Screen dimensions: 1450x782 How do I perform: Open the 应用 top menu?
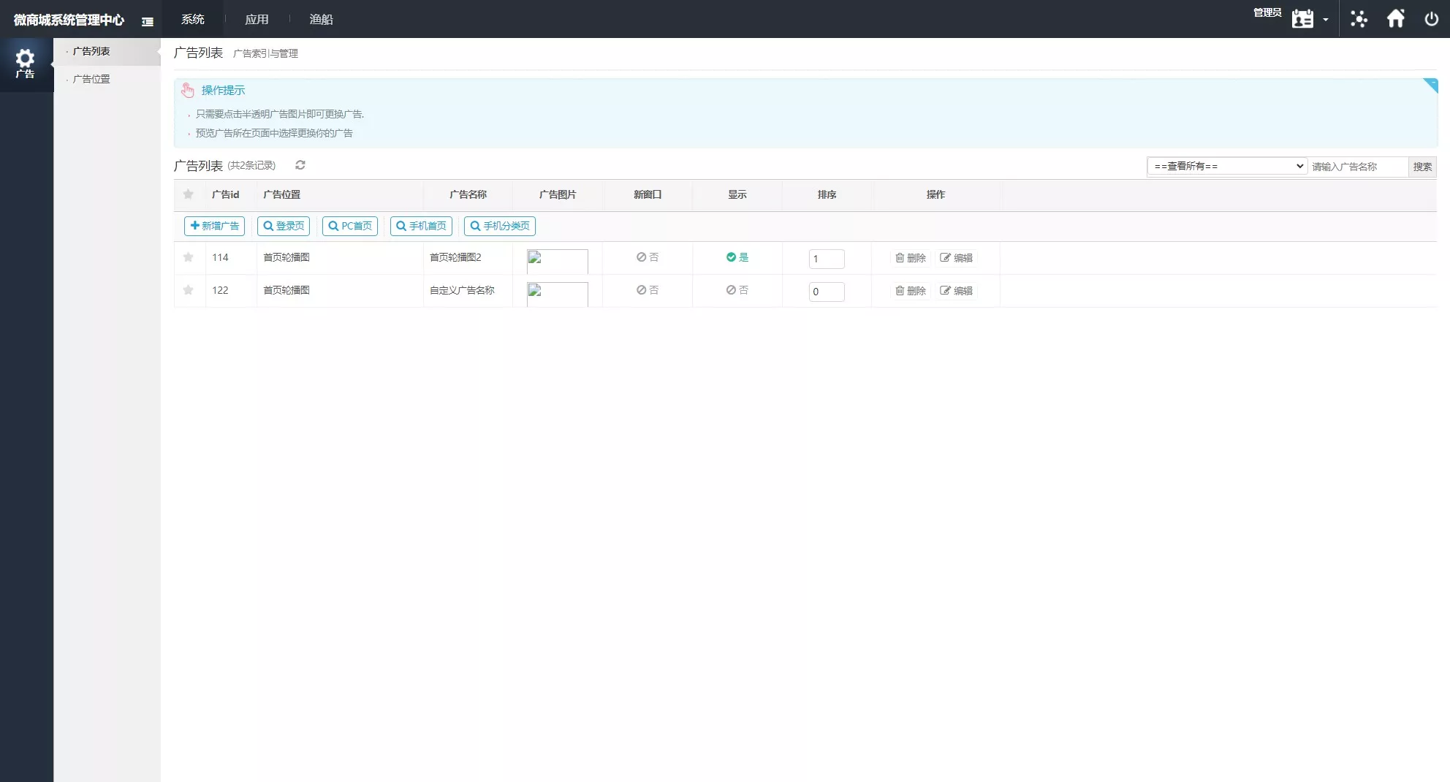pos(257,20)
